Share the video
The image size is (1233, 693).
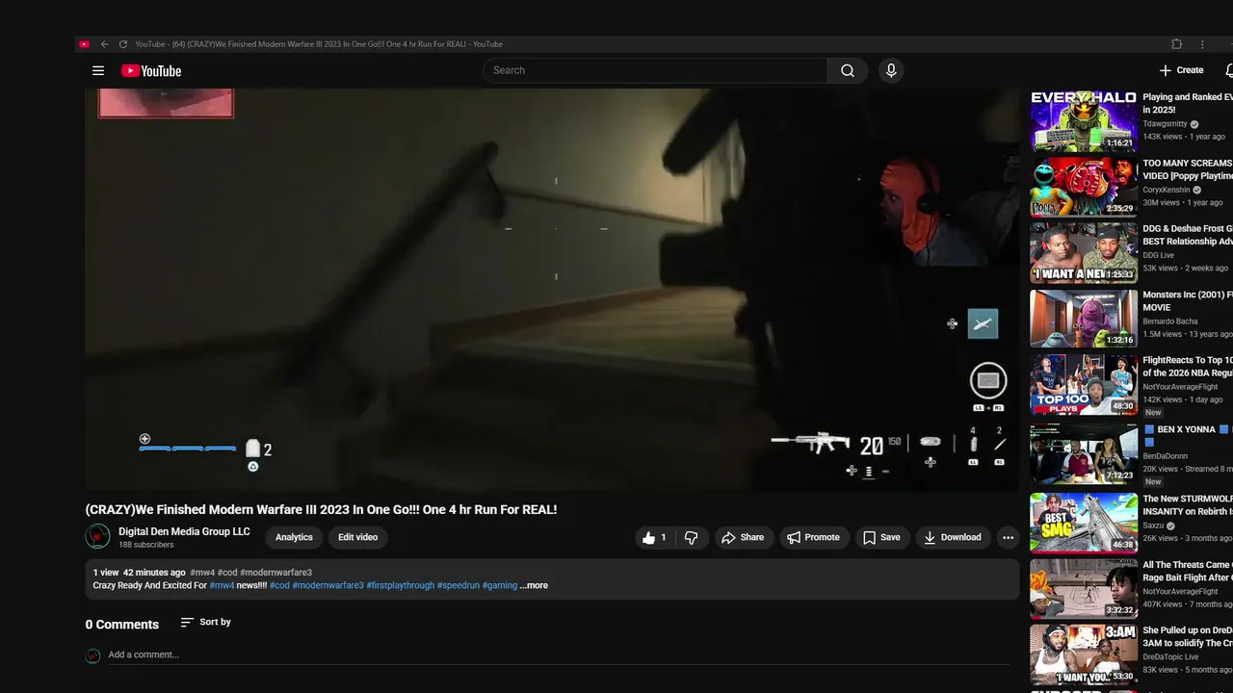(x=743, y=538)
